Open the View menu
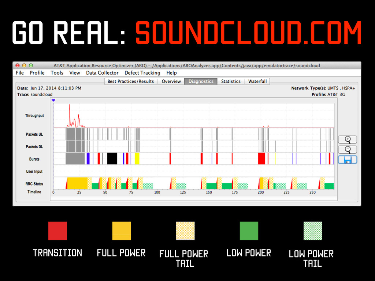The width and height of the screenshot is (375, 281). (x=75, y=73)
